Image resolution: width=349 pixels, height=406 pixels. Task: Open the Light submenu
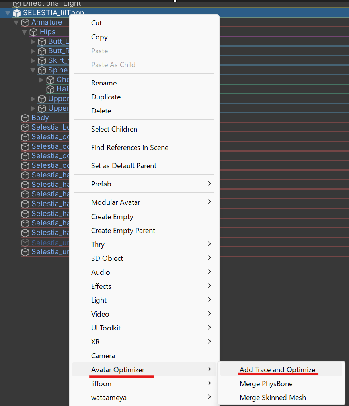(144, 300)
